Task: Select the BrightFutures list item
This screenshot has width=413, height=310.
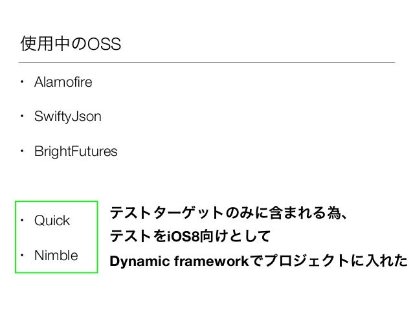Action: click(x=76, y=151)
